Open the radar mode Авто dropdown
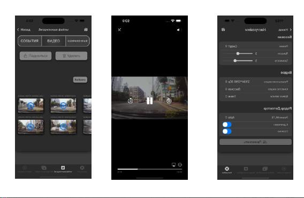This screenshot has height=198, width=304. (x=230, y=118)
